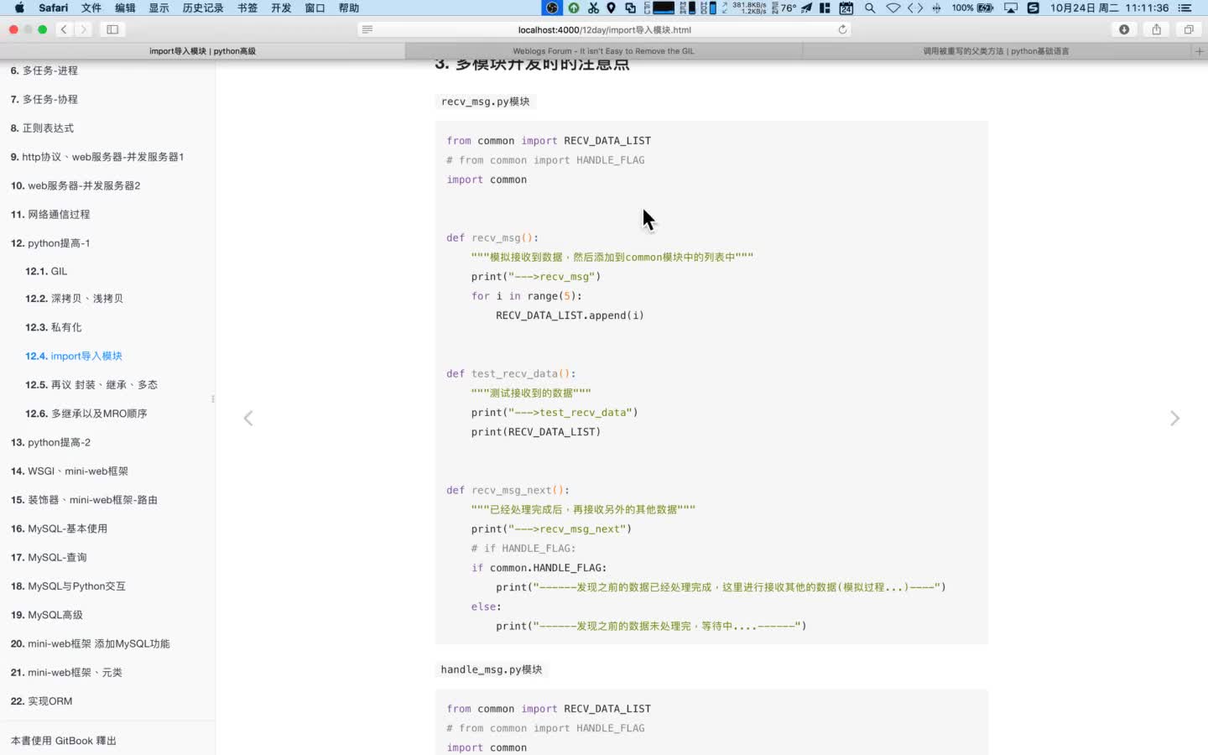Viewport: 1208px width, 755px height.
Task: Open the calendar icon in the menu bar
Action: [x=846, y=8]
